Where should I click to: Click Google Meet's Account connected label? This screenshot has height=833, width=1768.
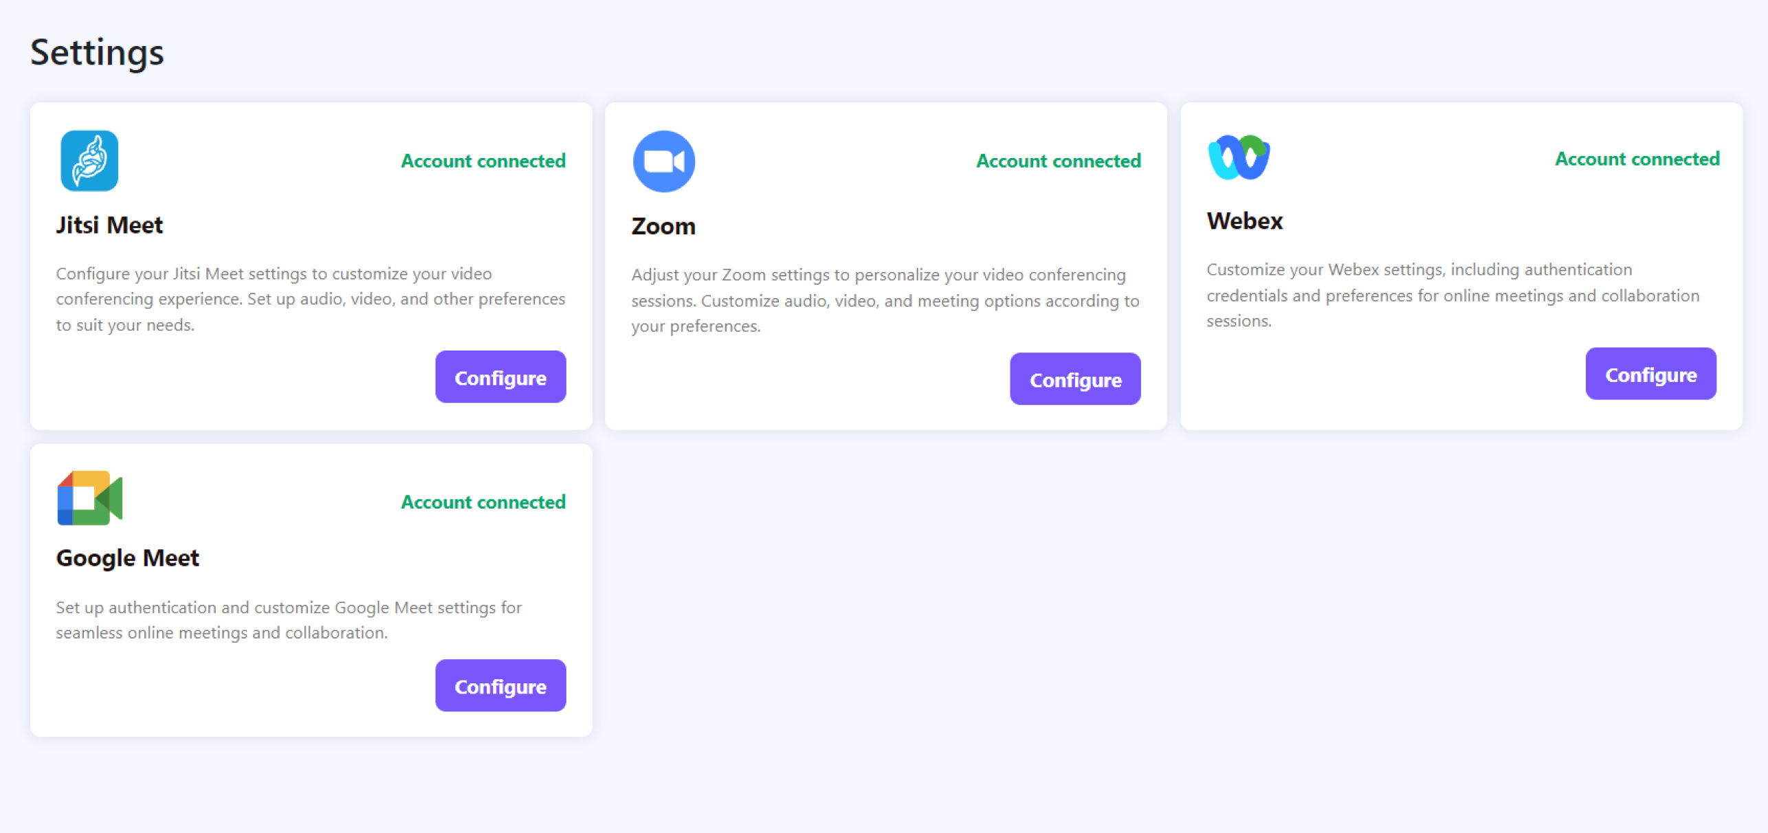pyautogui.click(x=483, y=502)
